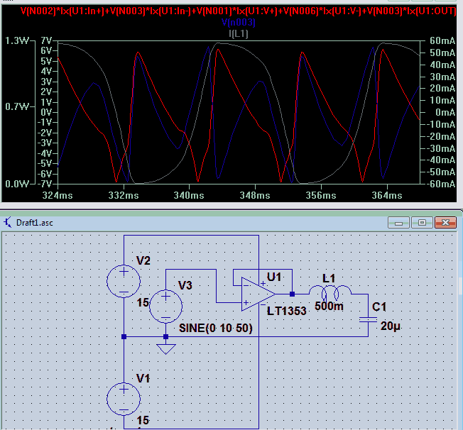This screenshot has width=463, height=430.
Task: Click the left power axis at 1.3W
Action: point(17,40)
